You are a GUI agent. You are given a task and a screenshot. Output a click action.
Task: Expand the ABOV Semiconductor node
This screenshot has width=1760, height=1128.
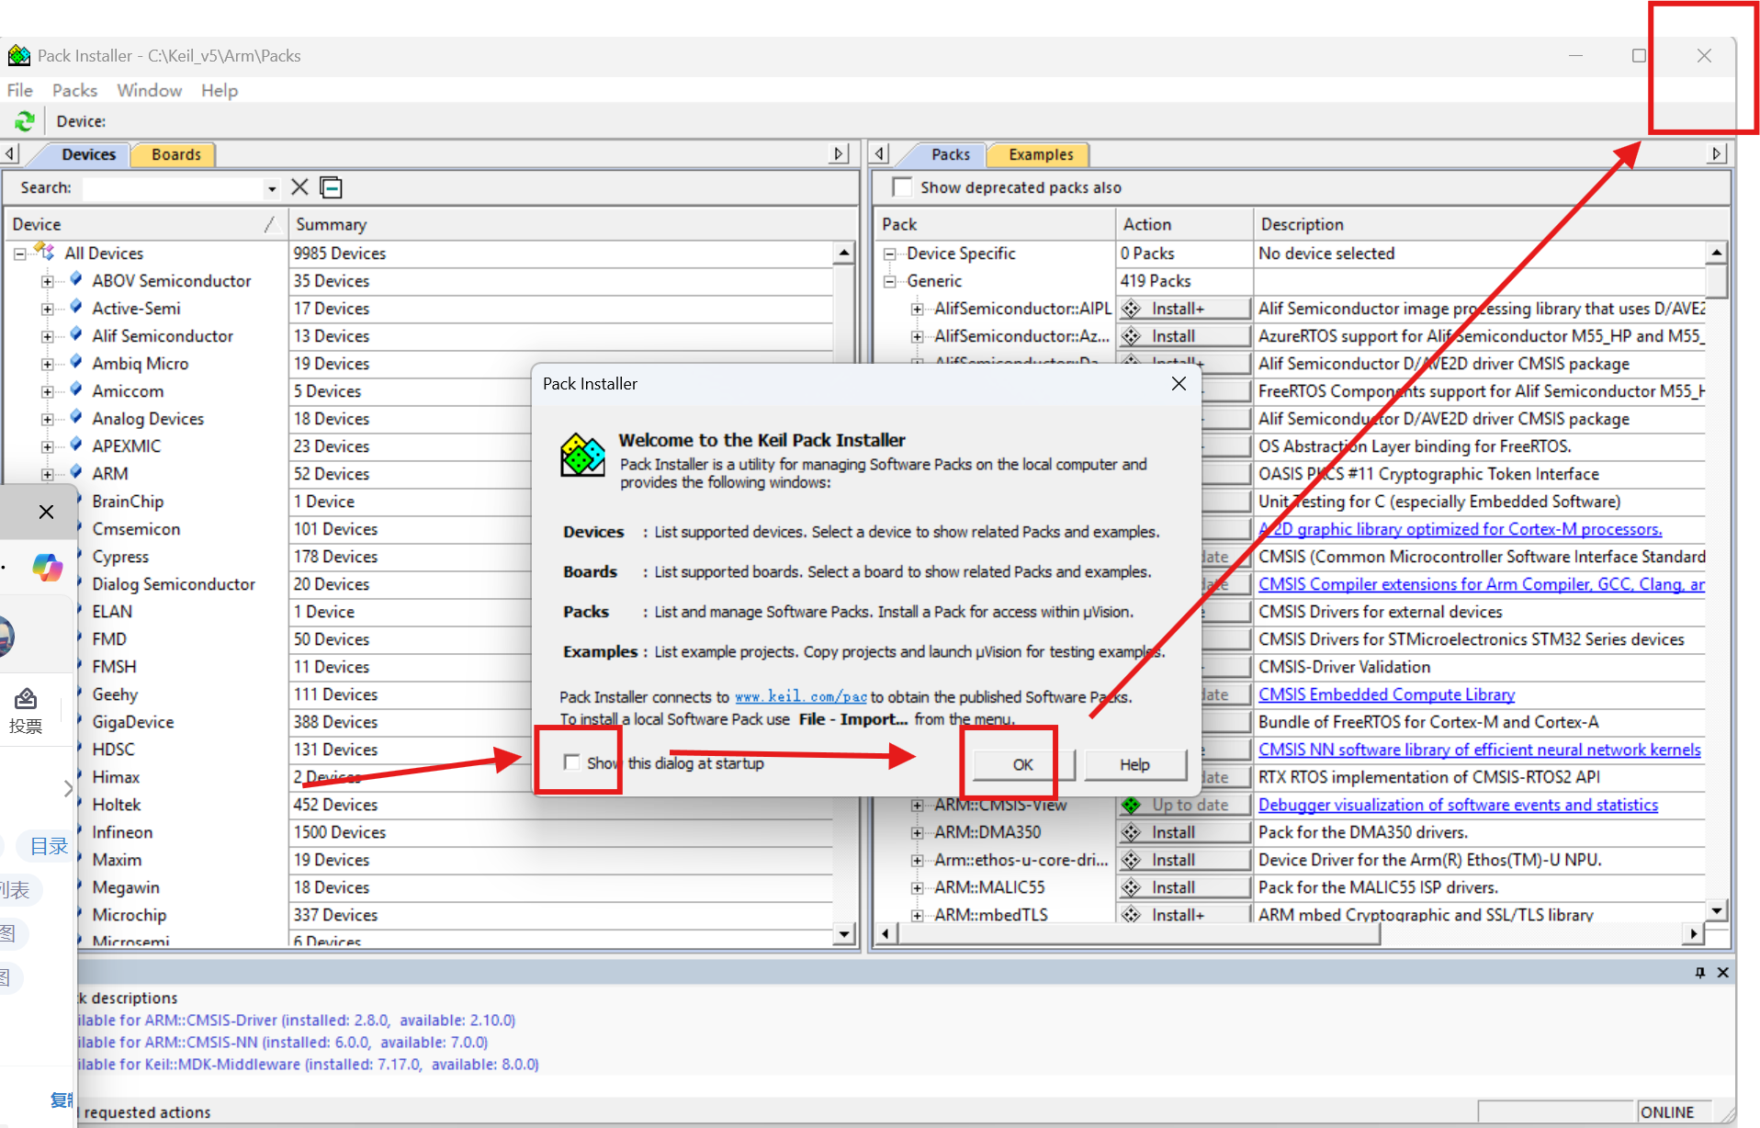coord(47,281)
